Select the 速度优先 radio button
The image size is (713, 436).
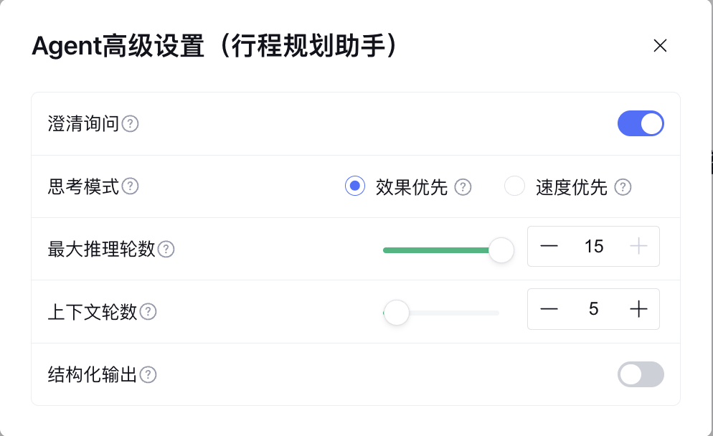[515, 186]
